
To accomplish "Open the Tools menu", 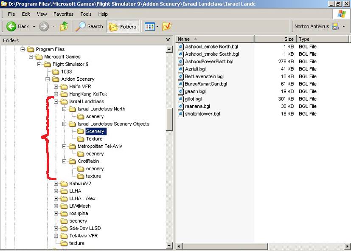I will (x=86, y=14).
